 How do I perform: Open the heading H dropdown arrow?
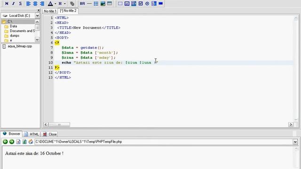pyautogui.click(x=65, y=4)
